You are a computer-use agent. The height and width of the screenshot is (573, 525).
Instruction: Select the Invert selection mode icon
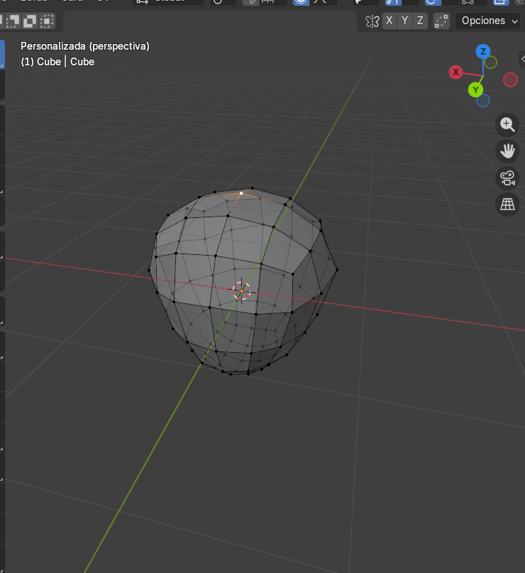(x=31, y=21)
